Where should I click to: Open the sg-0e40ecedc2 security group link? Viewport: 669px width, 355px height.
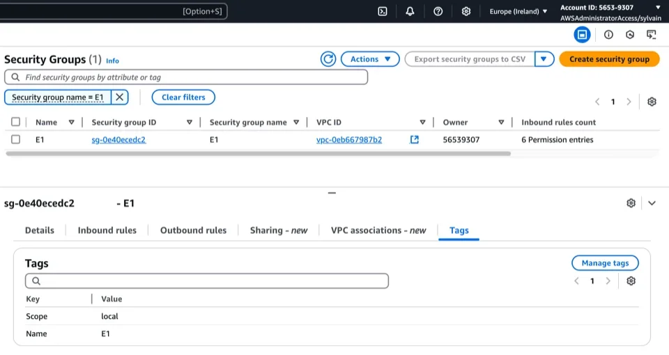[118, 140]
